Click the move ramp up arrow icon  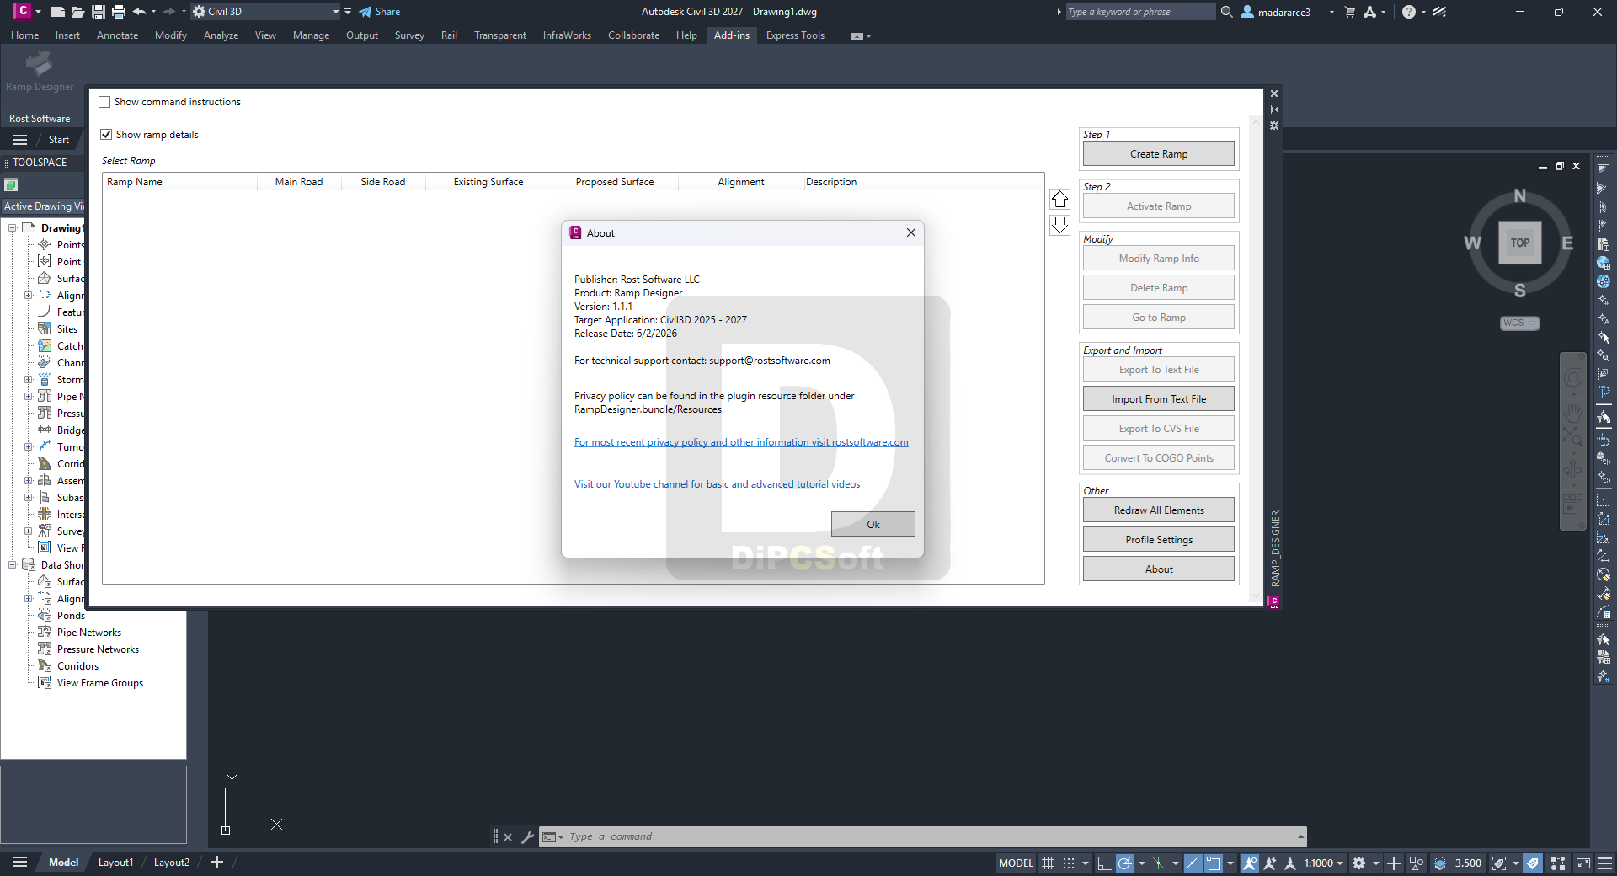[x=1059, y=199]
